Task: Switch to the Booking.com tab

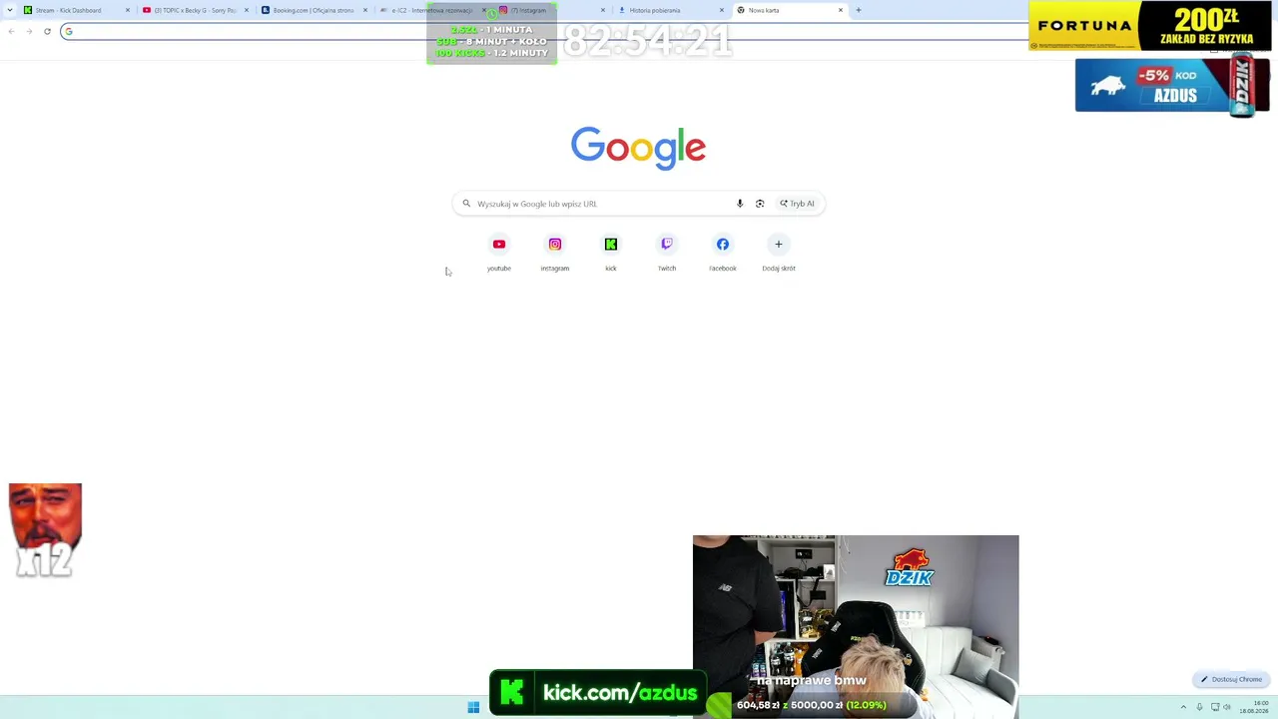Action: coord(314,10)
